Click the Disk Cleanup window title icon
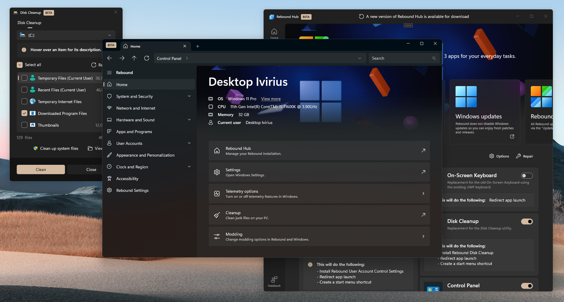This screenshot has height=302, width=564. tap(16, 13)
